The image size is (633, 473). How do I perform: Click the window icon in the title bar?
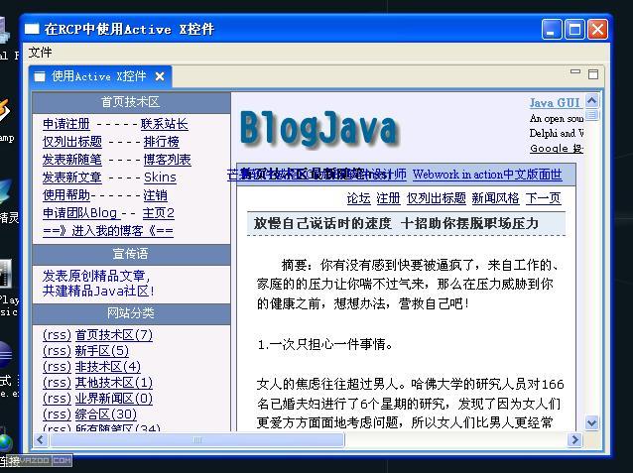point(32,29)
